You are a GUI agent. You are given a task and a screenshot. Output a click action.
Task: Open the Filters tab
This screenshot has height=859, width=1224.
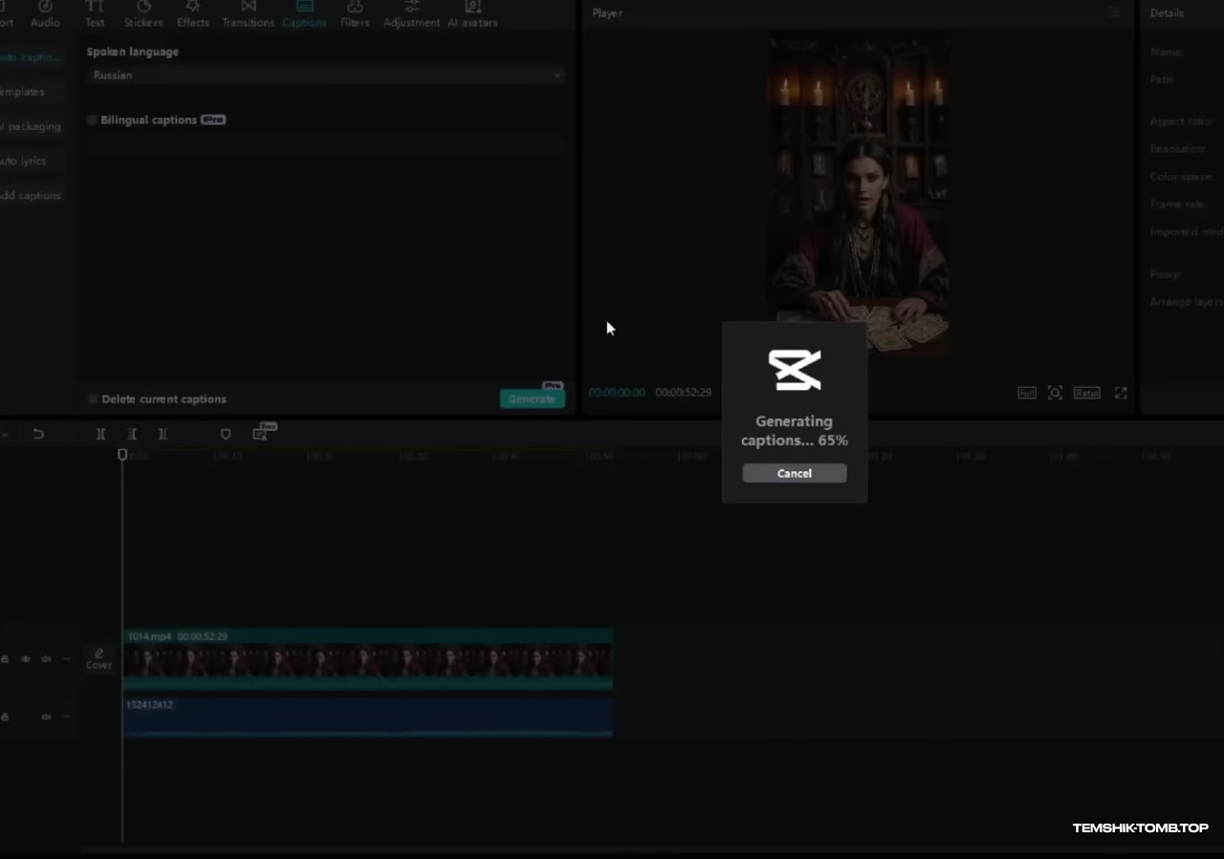click(x=355, y=14)
